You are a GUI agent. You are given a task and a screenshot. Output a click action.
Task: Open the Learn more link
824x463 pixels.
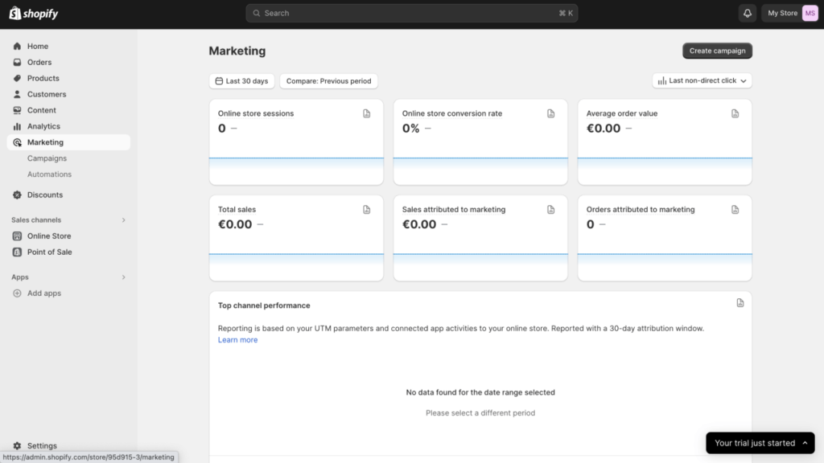coord(237,339)
